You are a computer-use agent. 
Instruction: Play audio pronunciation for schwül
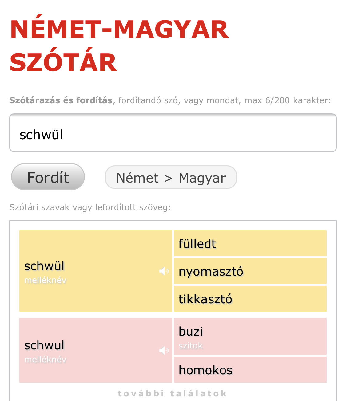(x=164, y=271)
